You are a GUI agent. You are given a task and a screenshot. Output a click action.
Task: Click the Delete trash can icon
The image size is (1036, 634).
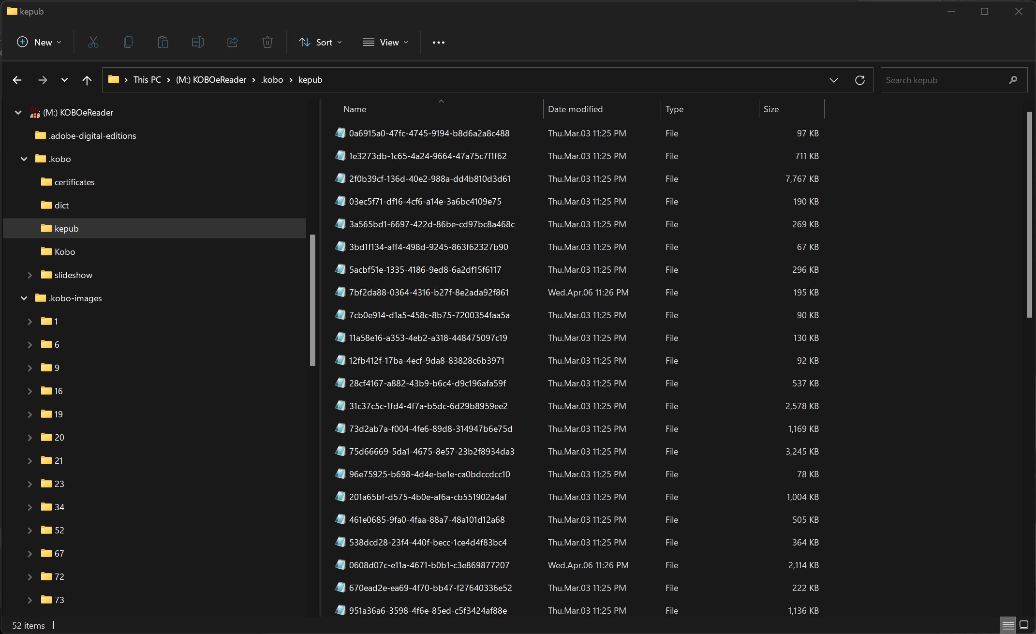(x=267, y=43)
